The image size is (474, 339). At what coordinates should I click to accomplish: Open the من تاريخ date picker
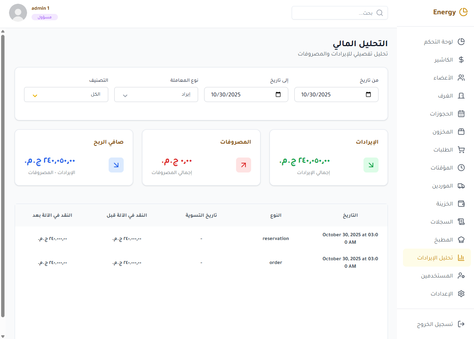(368, 94)
